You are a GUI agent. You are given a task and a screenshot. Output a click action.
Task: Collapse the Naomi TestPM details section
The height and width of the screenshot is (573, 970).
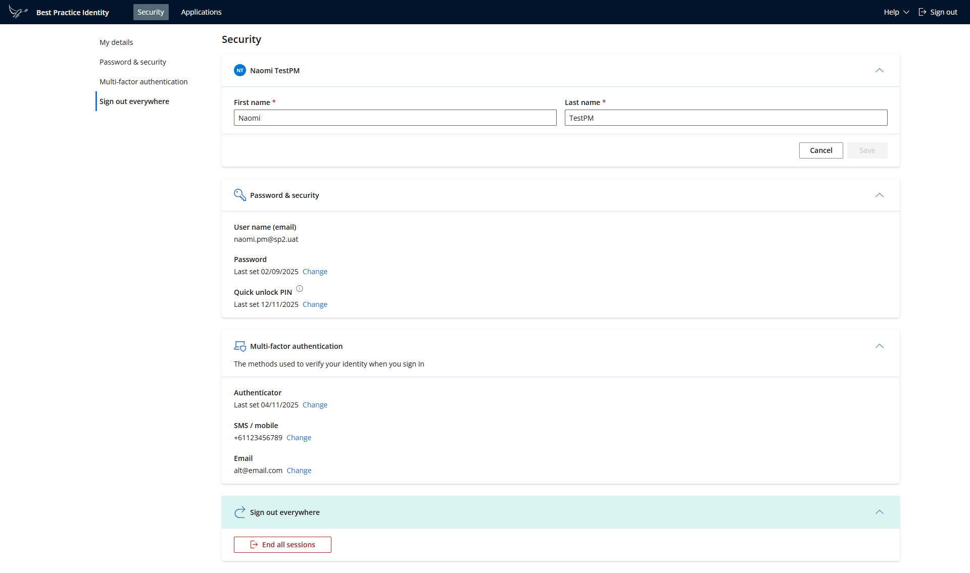(x=880, y=71)
